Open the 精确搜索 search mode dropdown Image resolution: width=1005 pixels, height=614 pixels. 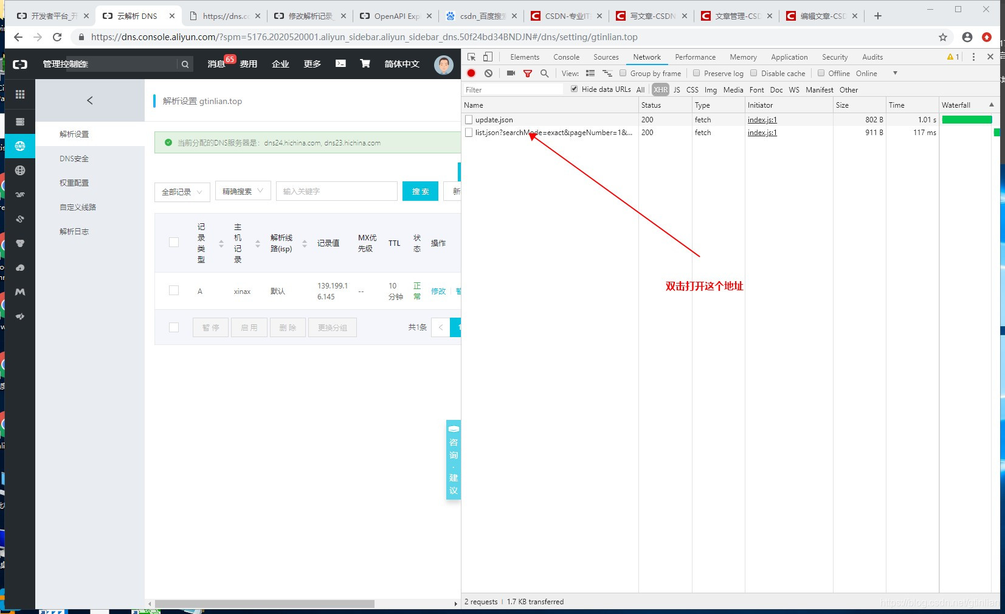pos(243,191)
